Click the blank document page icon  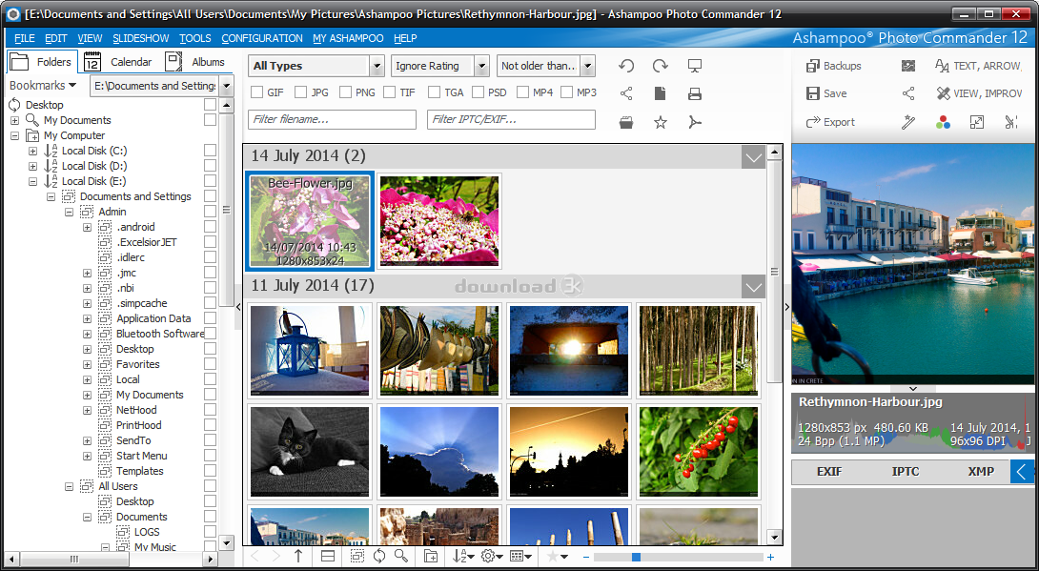[660, 93]
